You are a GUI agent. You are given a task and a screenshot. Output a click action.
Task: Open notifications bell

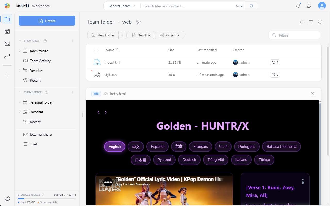(x=298, y=6)
